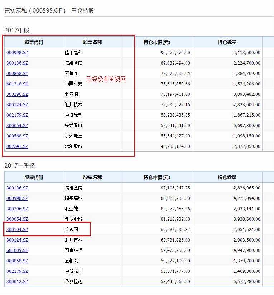Open stock link 300296.SZ in 2017一季报 table
This screenshot has width=274, height=295.
(17, 209)
